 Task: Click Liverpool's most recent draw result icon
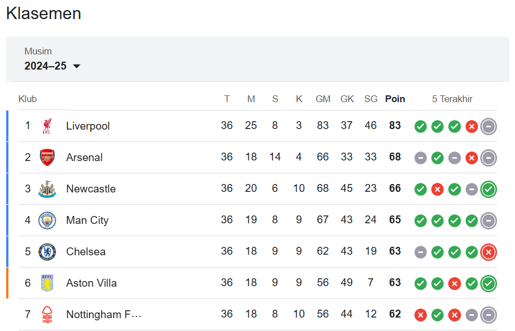point(489,126)
